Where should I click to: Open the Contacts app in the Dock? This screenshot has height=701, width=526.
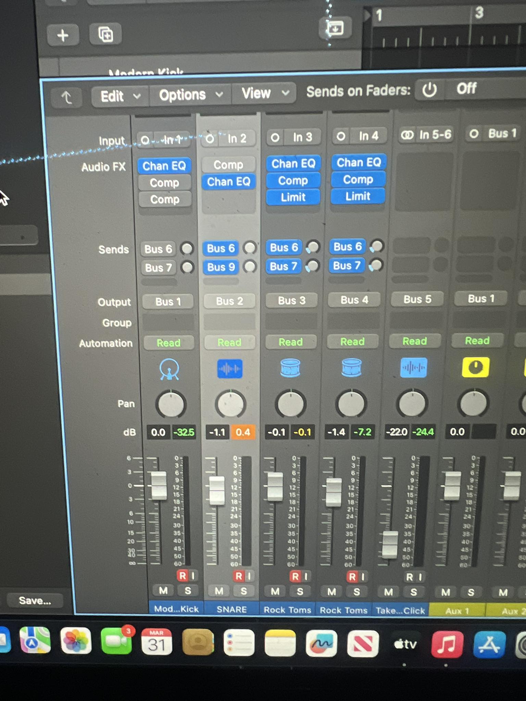[x=198, y=642]
